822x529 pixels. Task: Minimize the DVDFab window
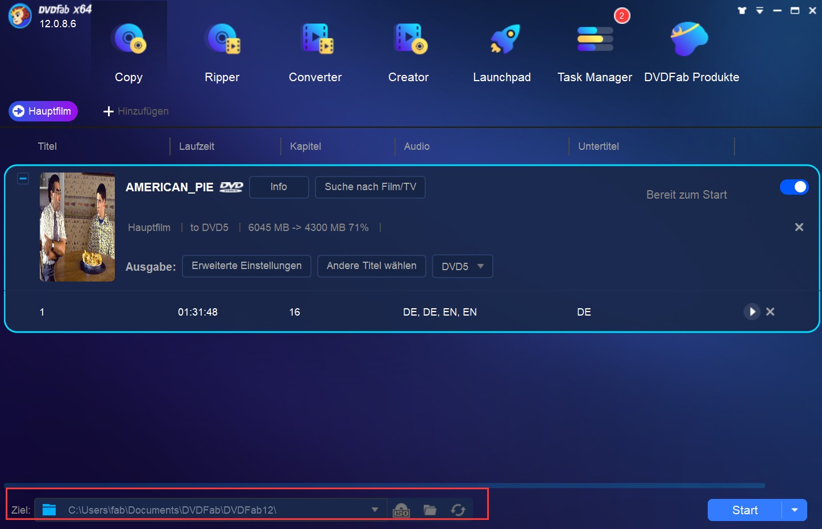(x=777, y=10)
